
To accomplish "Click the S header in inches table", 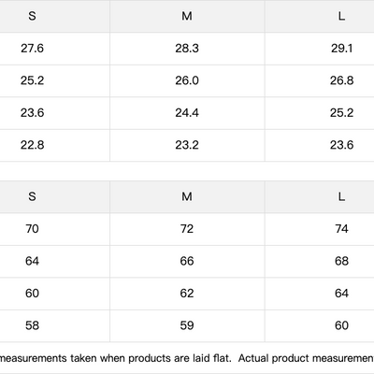I will [x=32, y=16].
